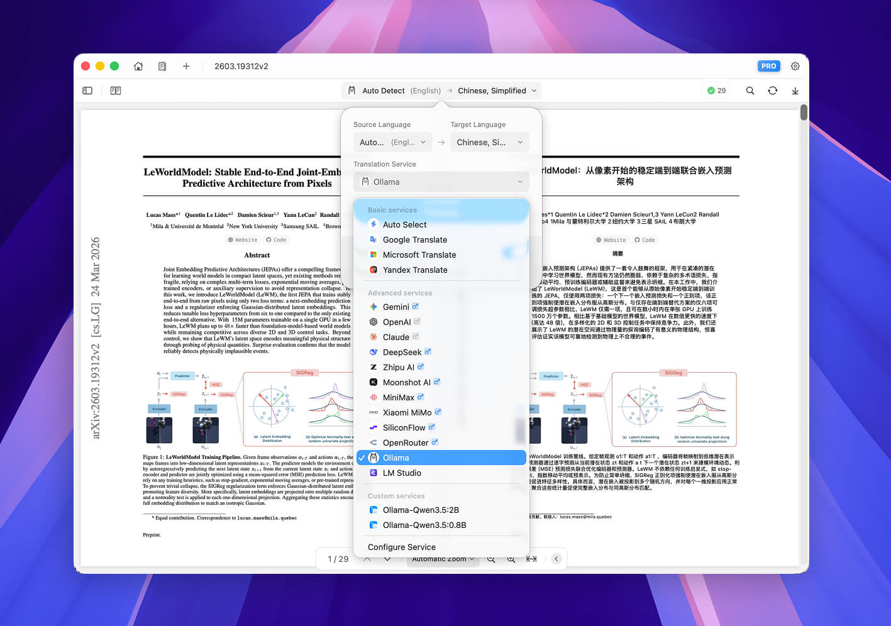Click fit-to-width icon in bottom bar

(x=532, y=559)
